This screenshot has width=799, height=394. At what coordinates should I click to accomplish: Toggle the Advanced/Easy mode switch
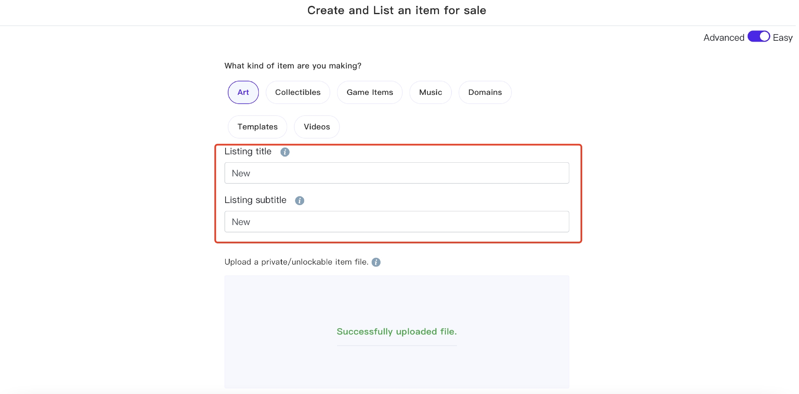759,37
